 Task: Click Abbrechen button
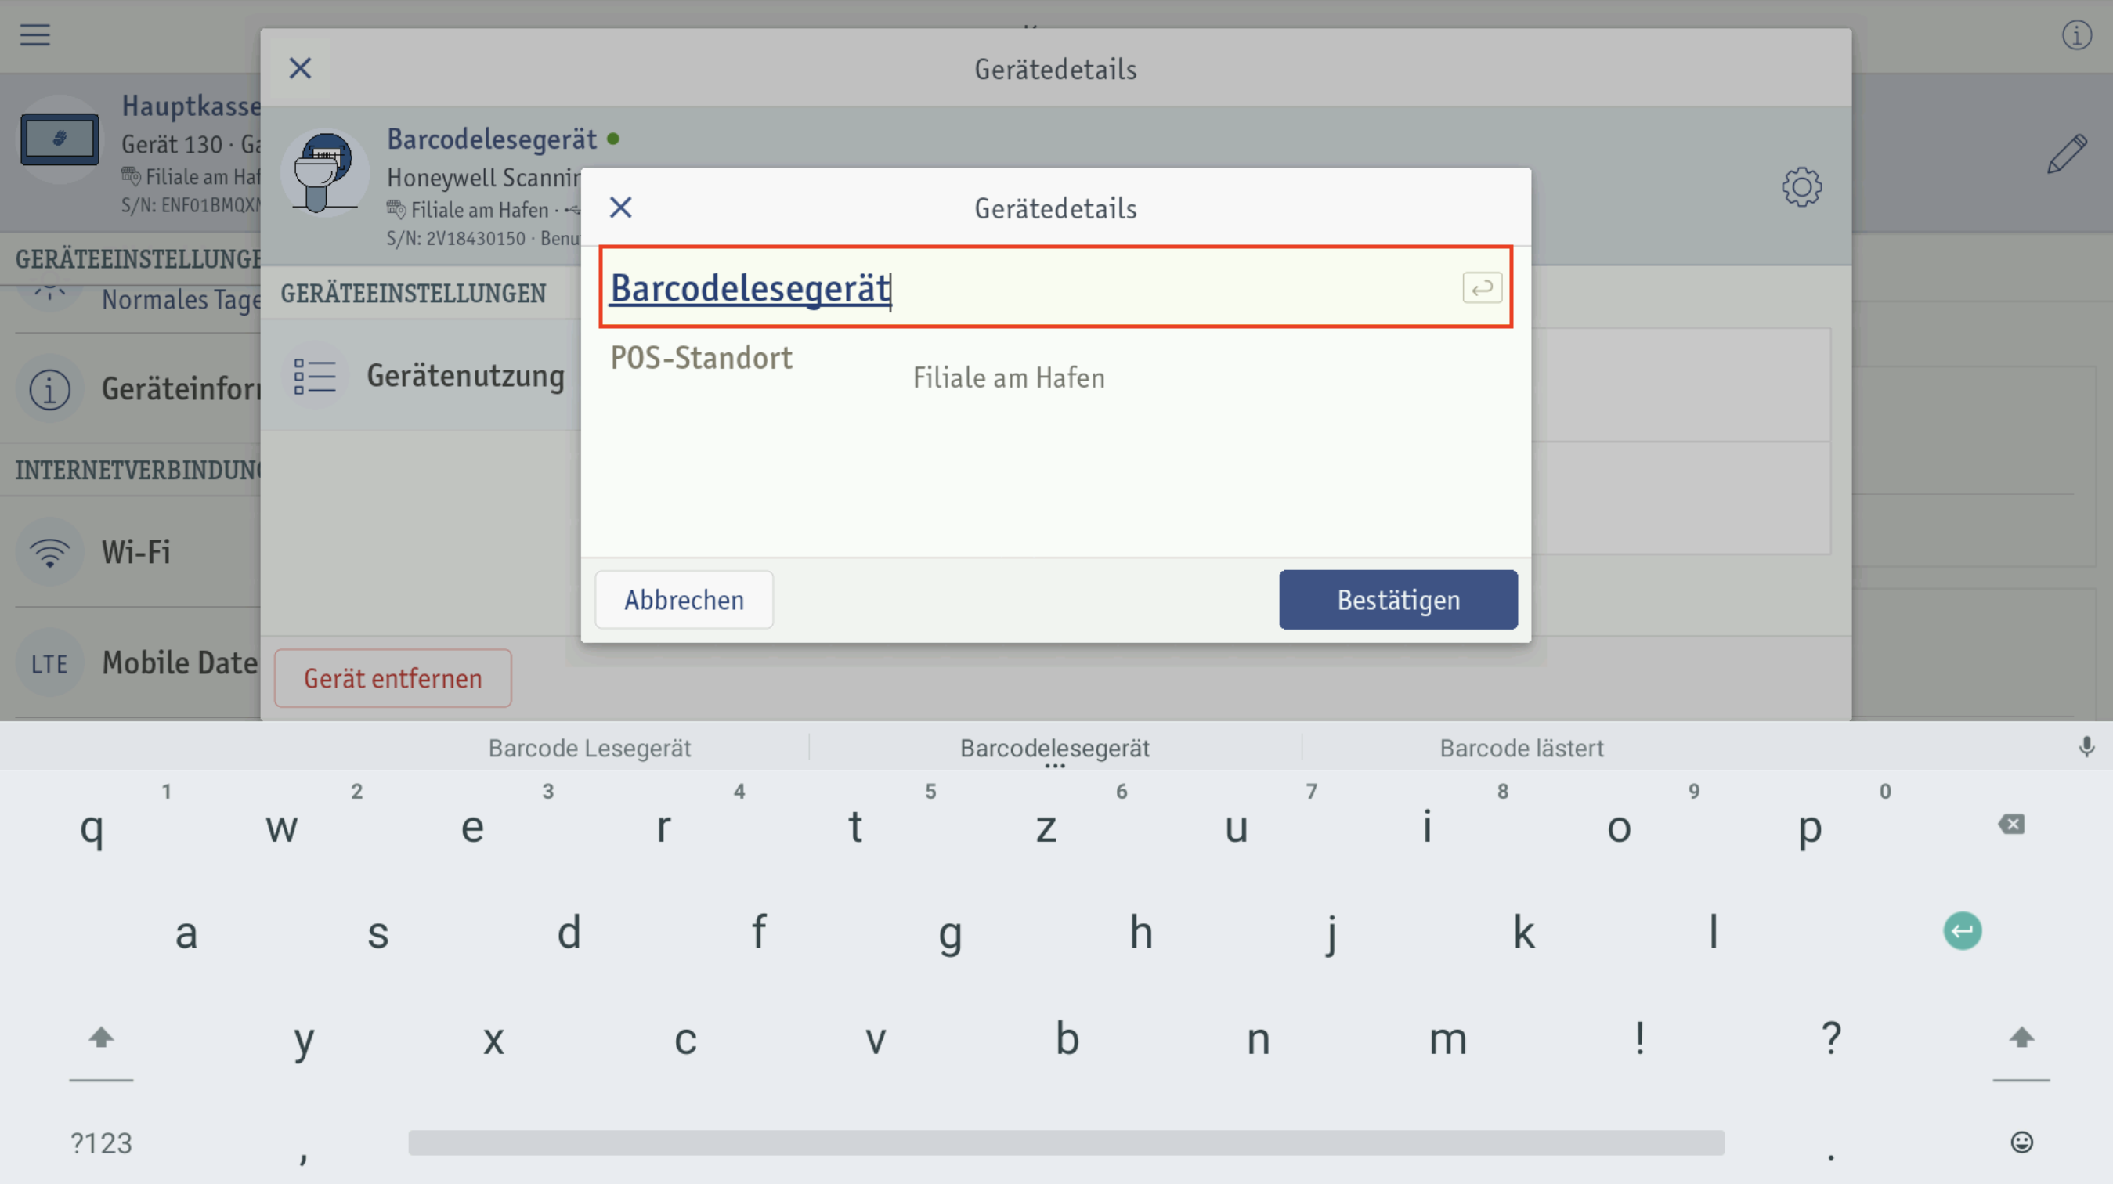[x=684, y=599]
